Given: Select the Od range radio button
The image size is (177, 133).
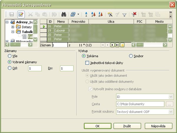Looking at the screenshot, I should 10,68.
